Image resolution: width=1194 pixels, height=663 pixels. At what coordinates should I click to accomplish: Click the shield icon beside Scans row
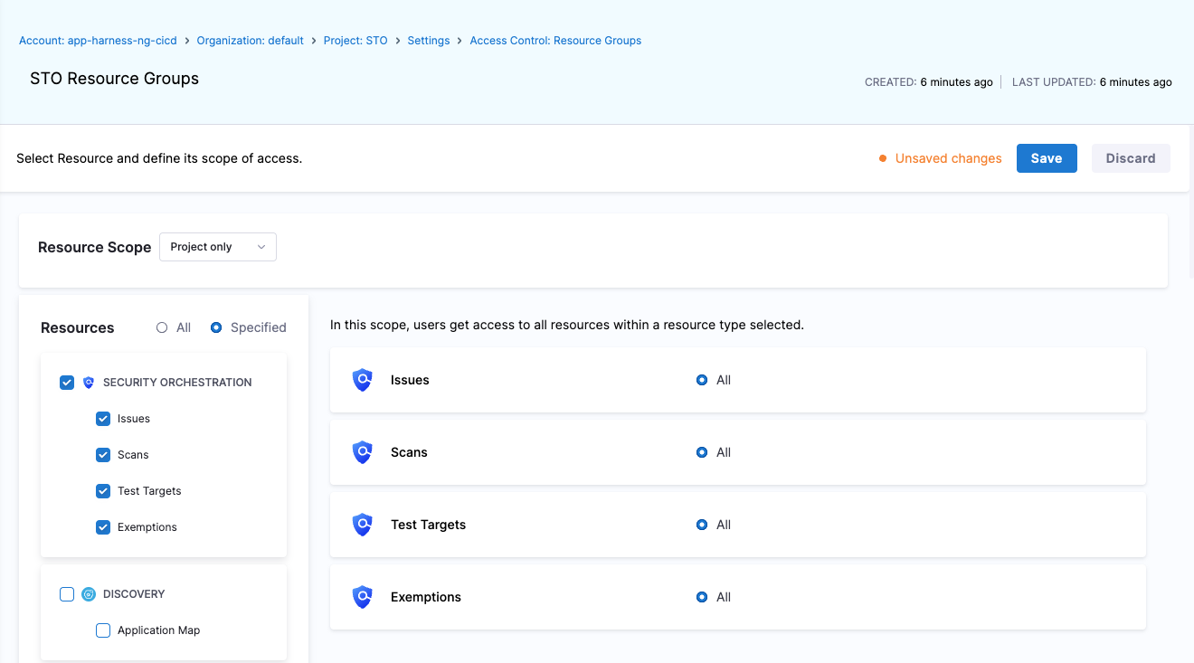pyautogui.click(x=363, y=452)
